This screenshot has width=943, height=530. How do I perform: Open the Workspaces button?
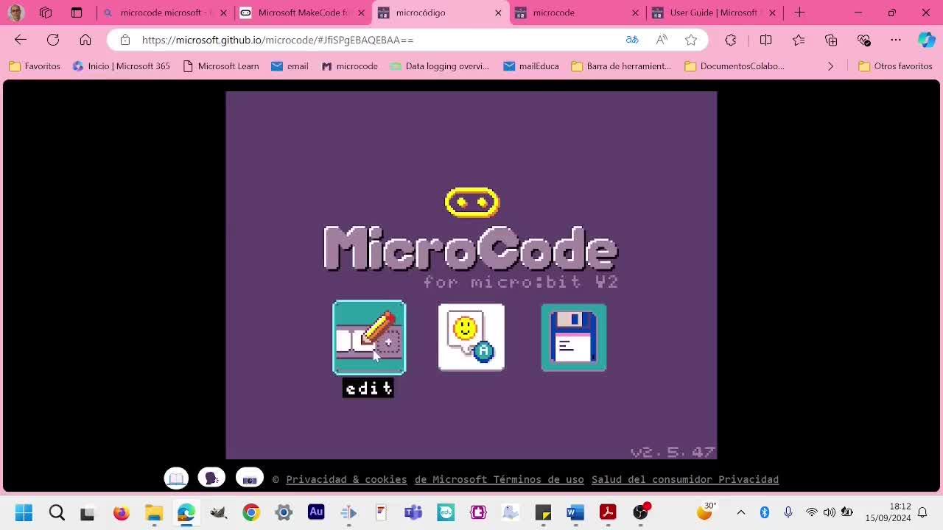[46, 13]
